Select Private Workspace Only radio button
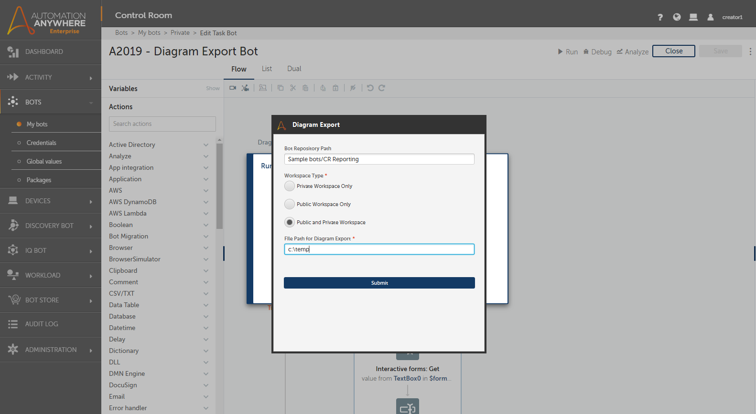Screen dimensions: 756x414 pos(290,186)
